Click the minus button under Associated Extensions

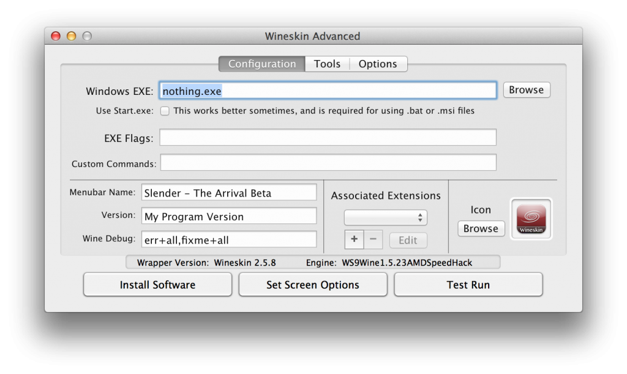373,240
